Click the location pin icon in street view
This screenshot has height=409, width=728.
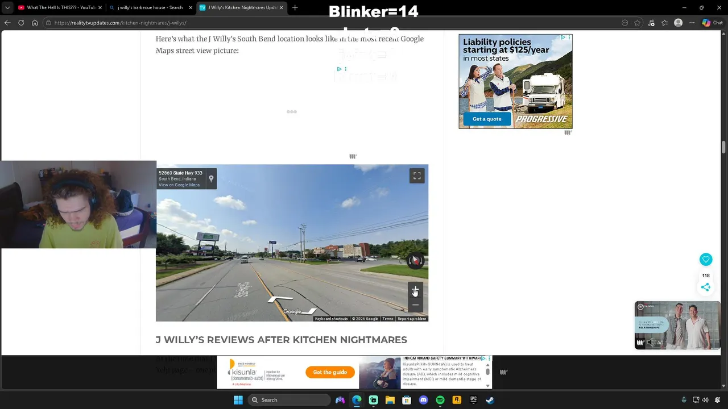pyautogui.click(x=211, y=179)
